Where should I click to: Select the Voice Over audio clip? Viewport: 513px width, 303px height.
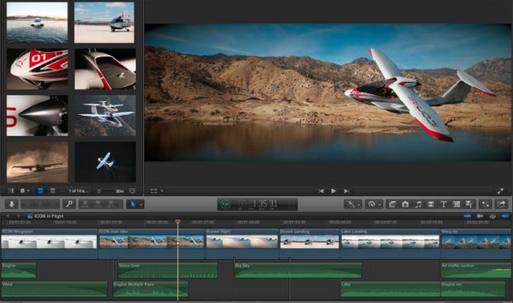(168, 270)
